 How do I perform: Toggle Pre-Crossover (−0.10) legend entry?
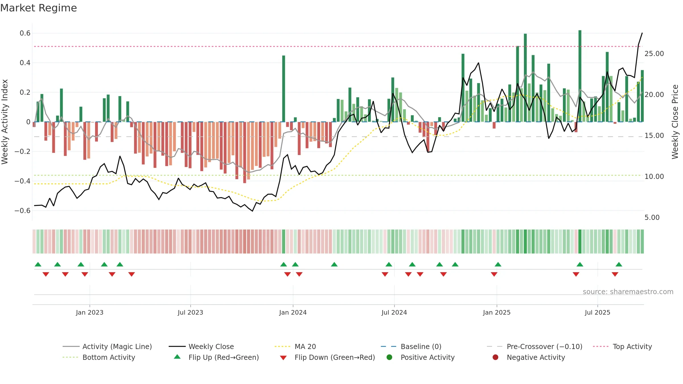tap(534, 346)
